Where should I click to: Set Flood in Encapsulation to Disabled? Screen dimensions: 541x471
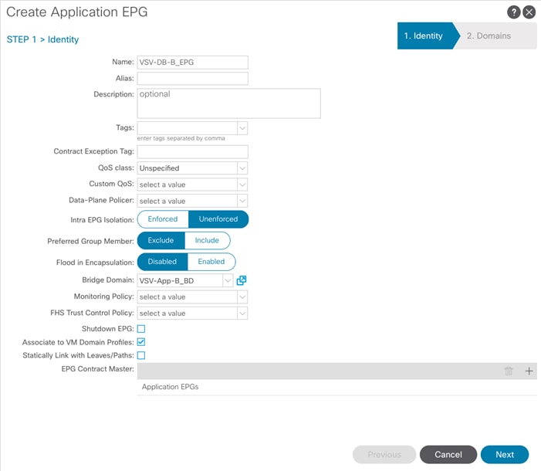[x=162, y=262]
